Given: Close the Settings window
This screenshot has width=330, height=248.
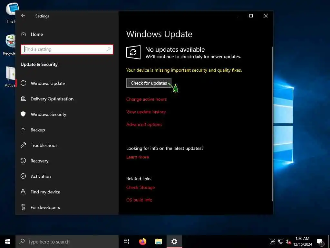Looking at the screenshot, I should click(266, 16).
